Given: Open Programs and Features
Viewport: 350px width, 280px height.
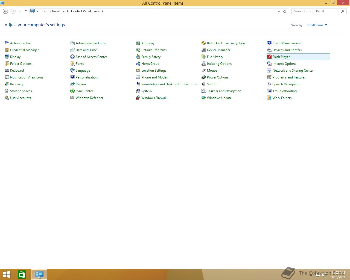Looking at the screenshot, I should [289, 77].
